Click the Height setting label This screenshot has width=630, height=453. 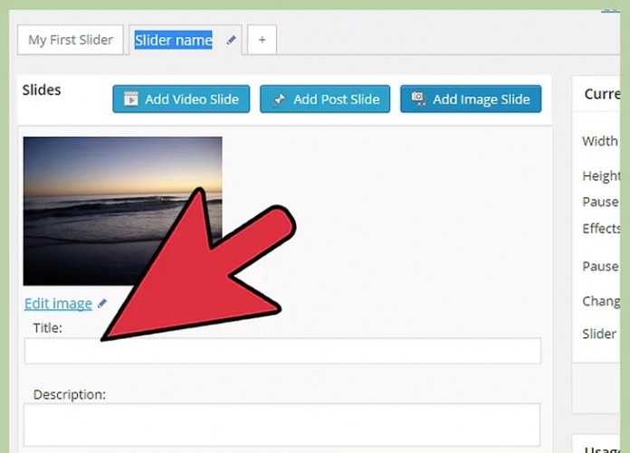pos(601,176)
